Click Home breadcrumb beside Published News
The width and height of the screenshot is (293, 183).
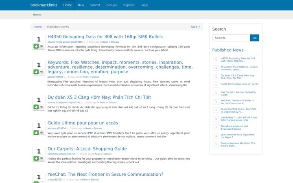coord(37,27)
